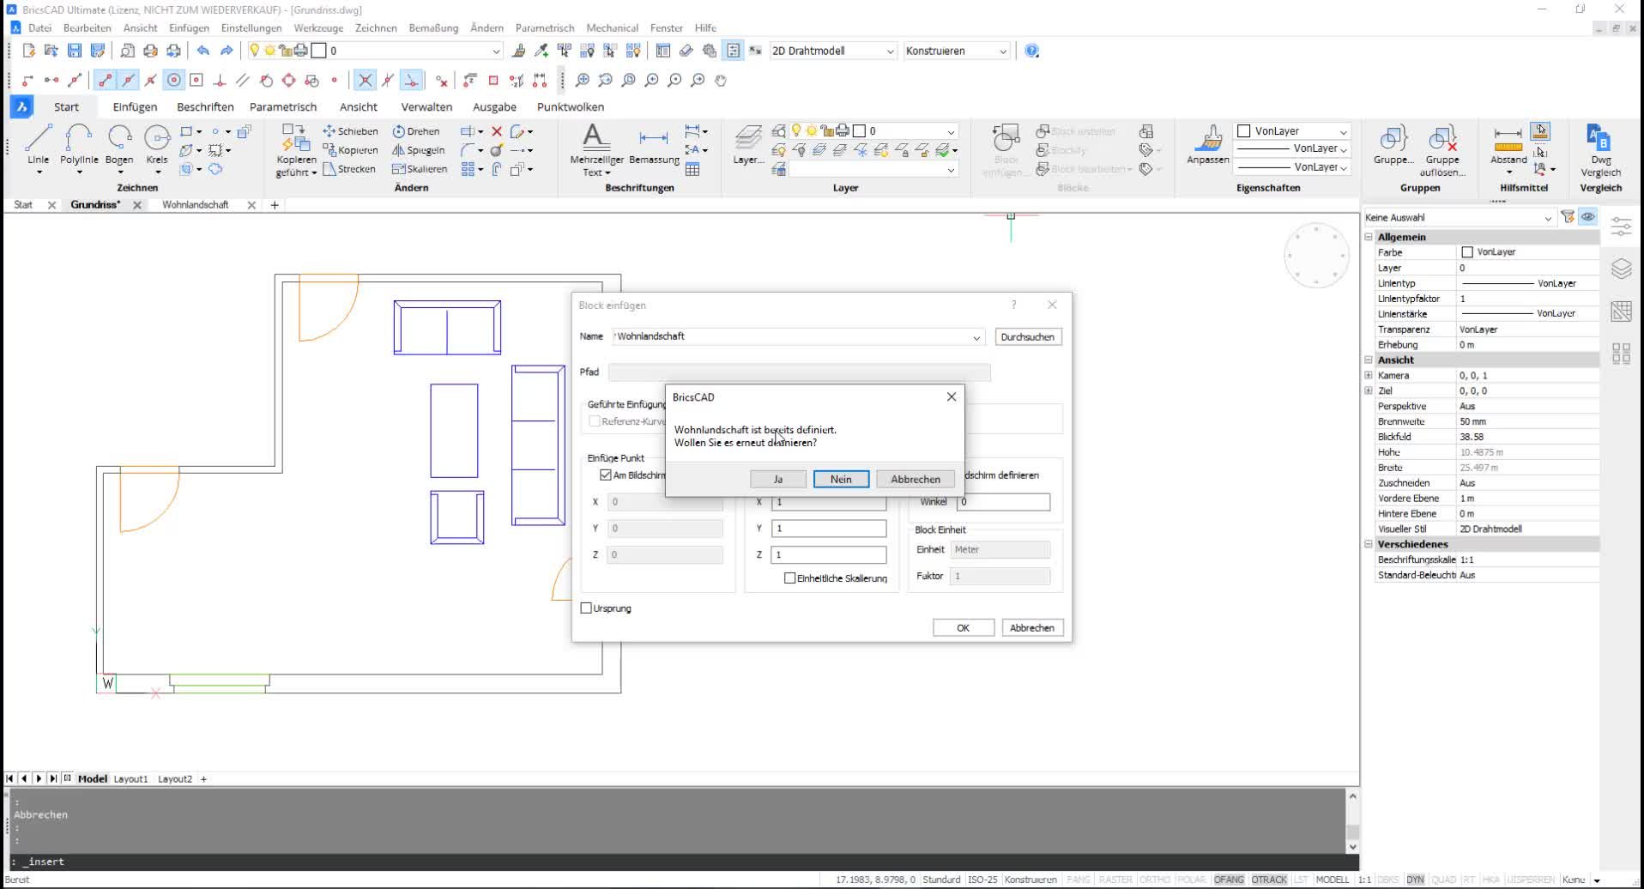Click the Spiegeln mirror tool
Screen dimensions: 1644x889
(x=419, y=150)
